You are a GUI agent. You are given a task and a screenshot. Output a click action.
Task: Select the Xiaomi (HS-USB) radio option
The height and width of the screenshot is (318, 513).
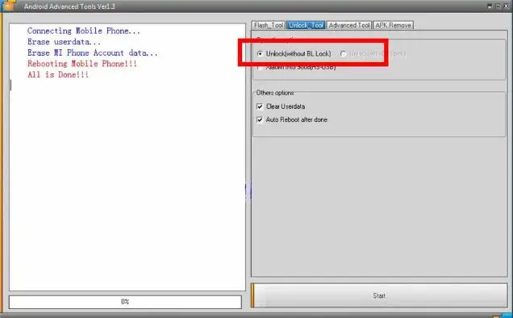pyautogui.click(x=261, y=68)
